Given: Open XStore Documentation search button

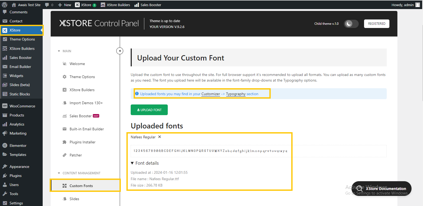Looking at the screenshot, I should 381,188.
